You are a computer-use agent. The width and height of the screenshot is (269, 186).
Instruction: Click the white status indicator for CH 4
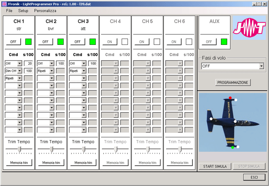[x=125, y=42]
